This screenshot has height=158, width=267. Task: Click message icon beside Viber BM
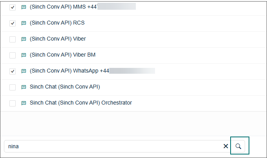[x=23, y=55]
